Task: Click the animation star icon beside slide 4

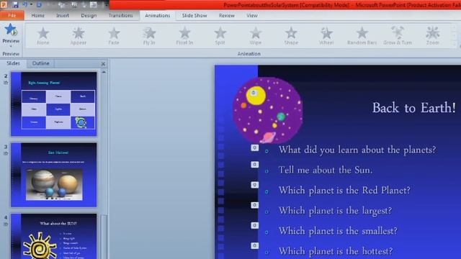Action: click(6, 224)
